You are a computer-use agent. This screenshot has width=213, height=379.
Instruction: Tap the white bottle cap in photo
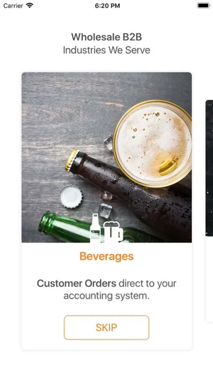(x=71, y=197)
